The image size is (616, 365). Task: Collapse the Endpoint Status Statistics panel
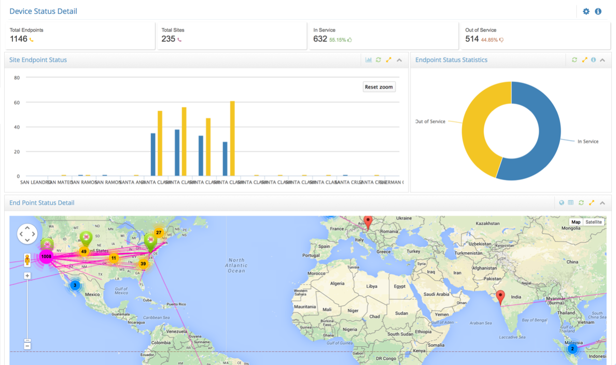pyautogui.click(x=602, y=60)
